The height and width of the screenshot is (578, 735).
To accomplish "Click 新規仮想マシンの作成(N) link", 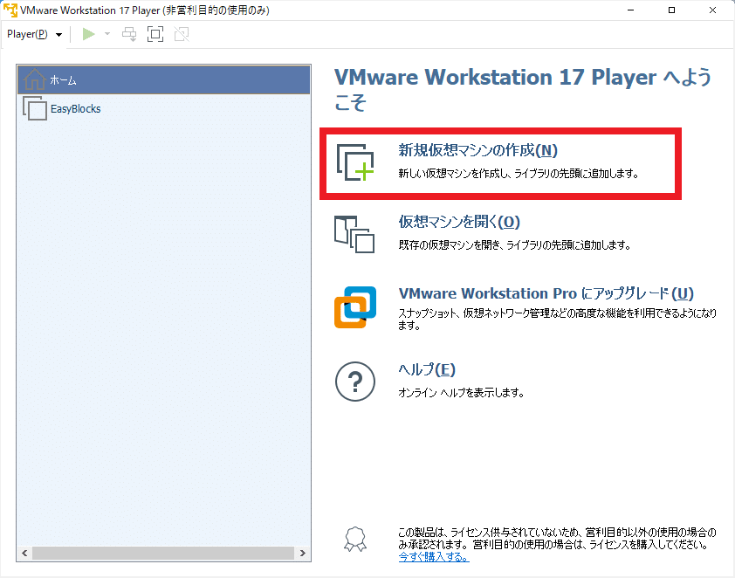I will (x=477, y=150).
